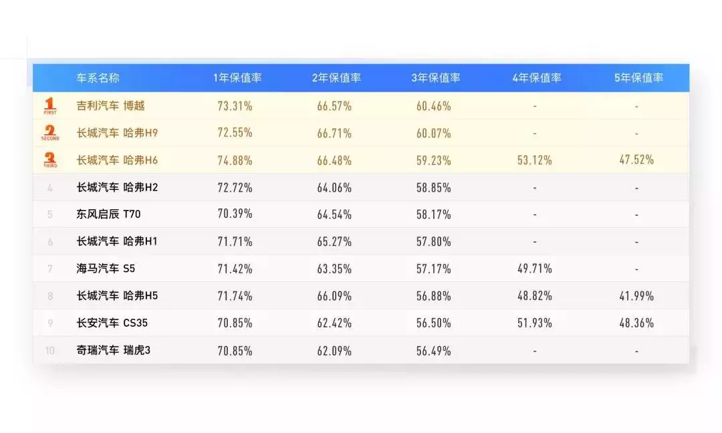Select the 长安汽车 CS35 row name
Image resolution: width=722 pixels, height=433 pixels.
coord(112,323)
